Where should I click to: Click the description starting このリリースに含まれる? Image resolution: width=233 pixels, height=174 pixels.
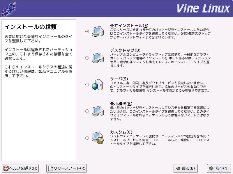(x=160, y=33)
